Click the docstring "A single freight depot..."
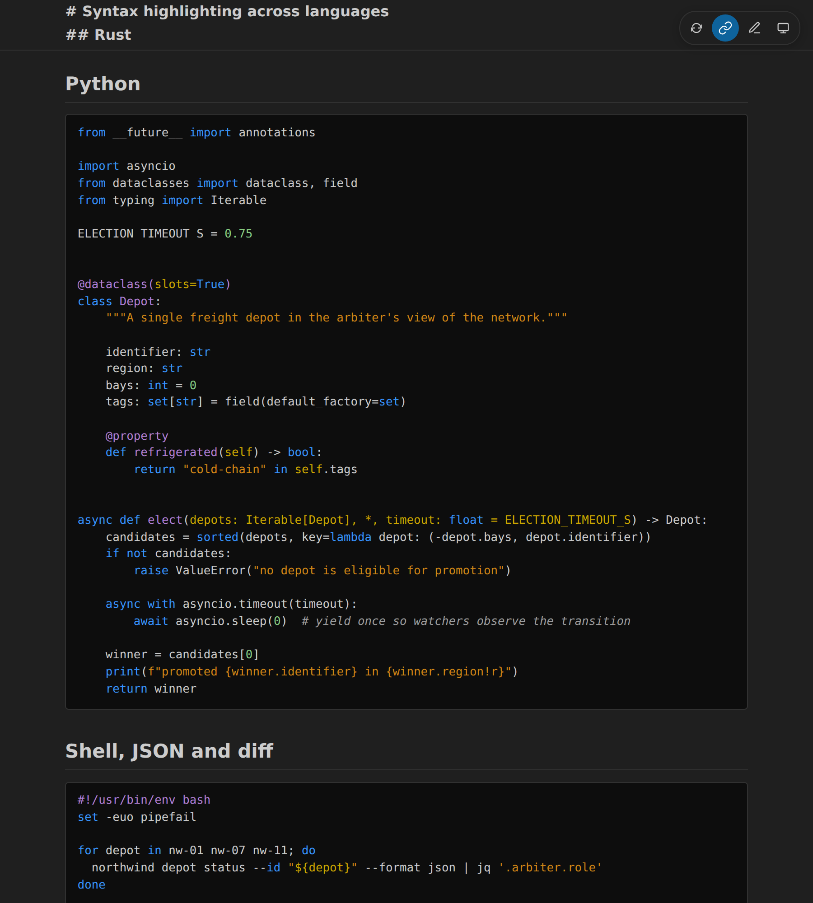This screenshot has height=903, width=813. (x=336, y=318)
